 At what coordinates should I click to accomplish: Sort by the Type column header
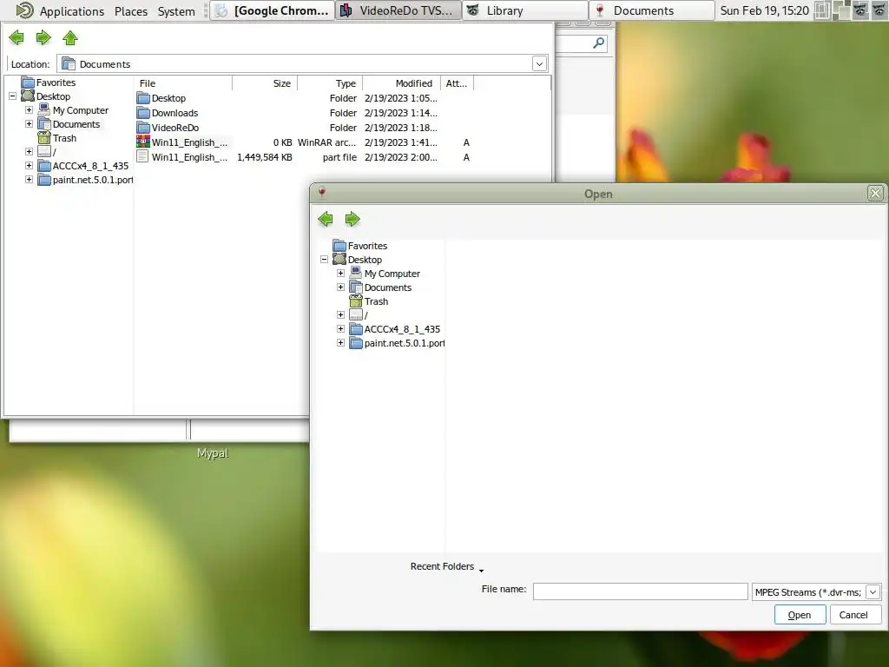point(330,83)
